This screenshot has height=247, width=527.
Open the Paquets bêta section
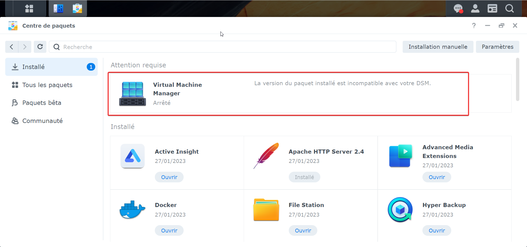51,103
